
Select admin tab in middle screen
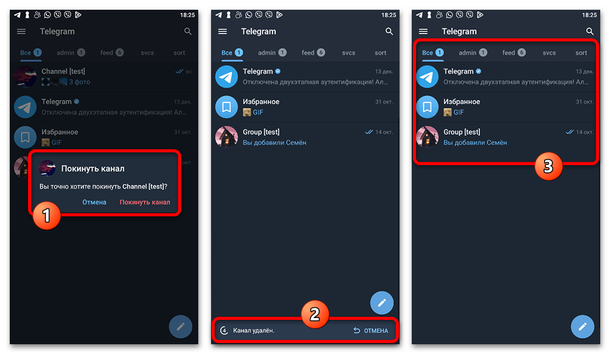pos(272,53)
